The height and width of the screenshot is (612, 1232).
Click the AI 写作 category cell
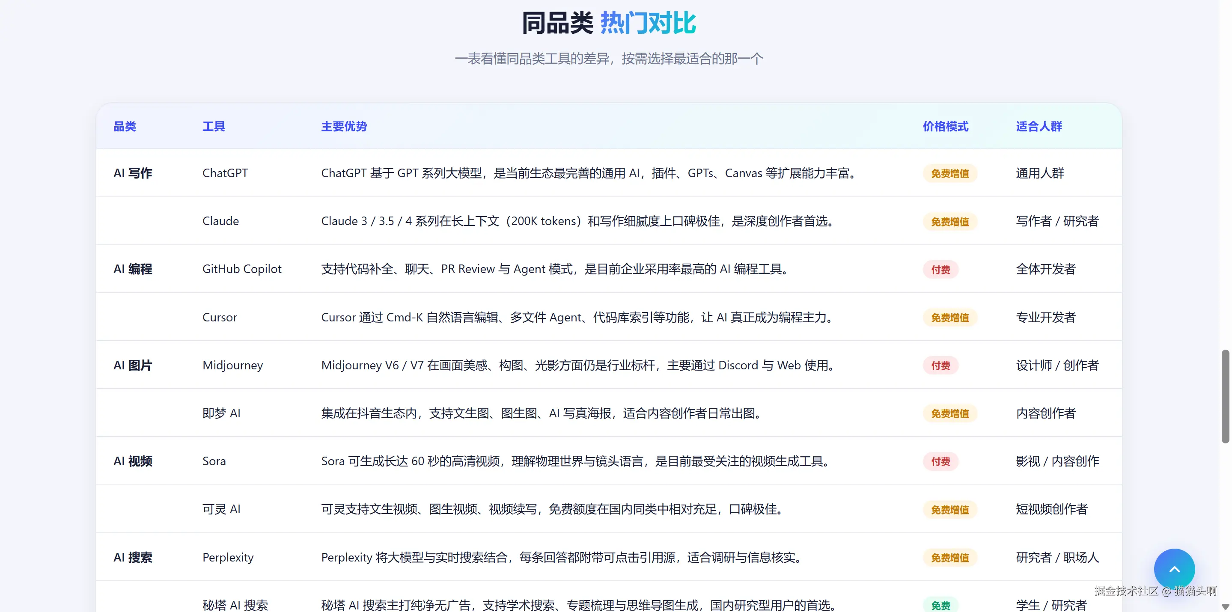[133, 173]
